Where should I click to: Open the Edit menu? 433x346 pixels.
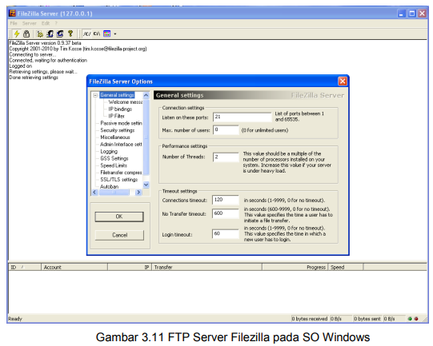46,23
